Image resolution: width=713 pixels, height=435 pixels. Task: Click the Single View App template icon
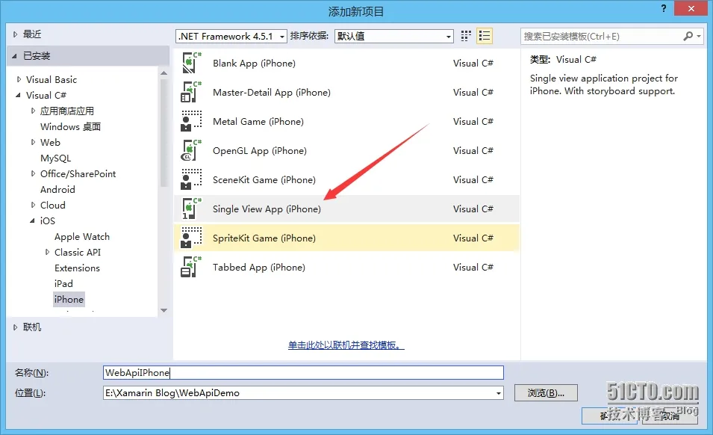pos(191,209)
